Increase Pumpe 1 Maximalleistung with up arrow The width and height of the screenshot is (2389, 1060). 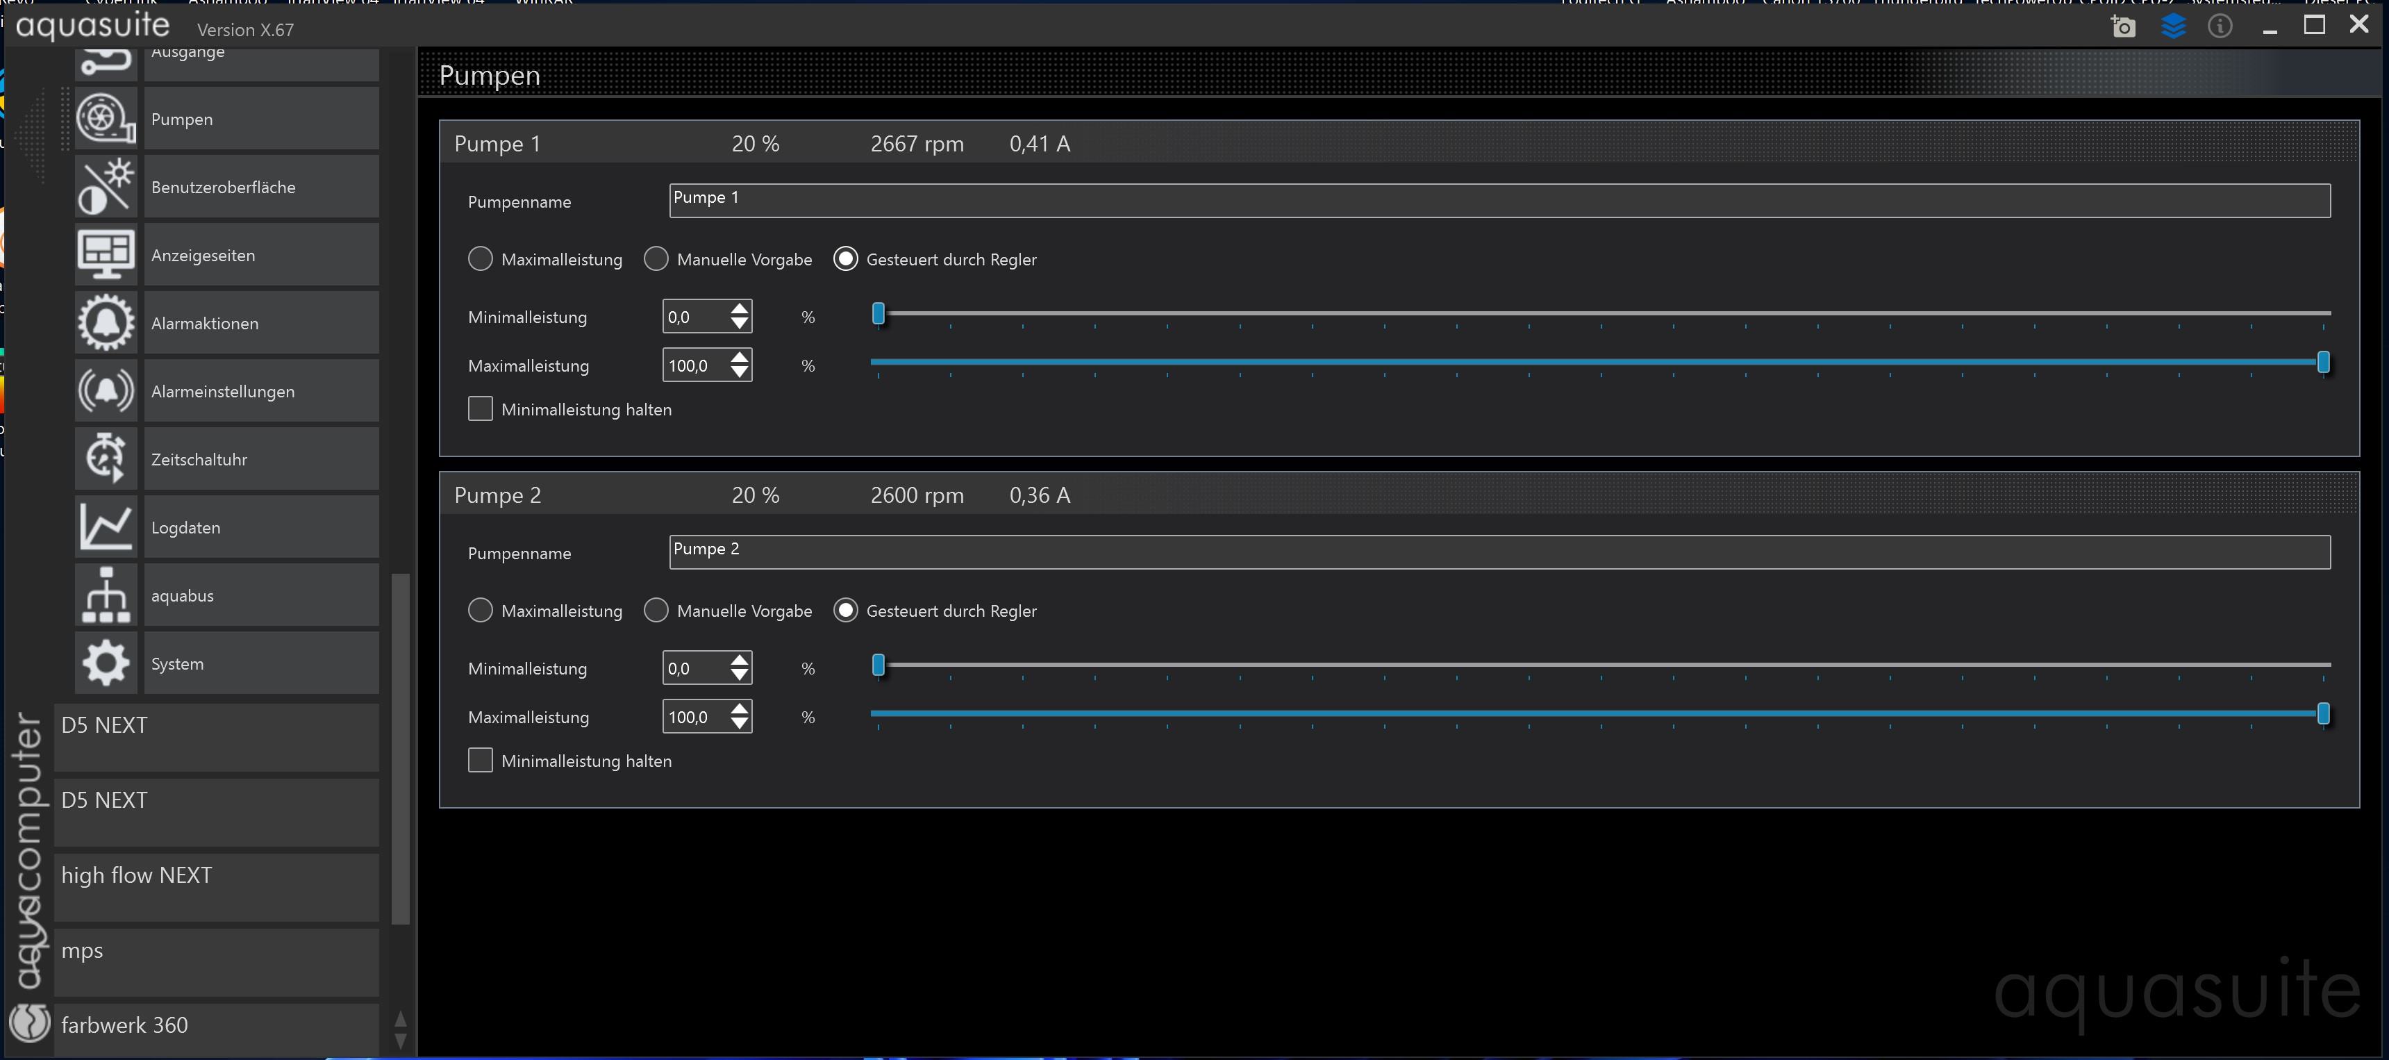tap(739, 357)
